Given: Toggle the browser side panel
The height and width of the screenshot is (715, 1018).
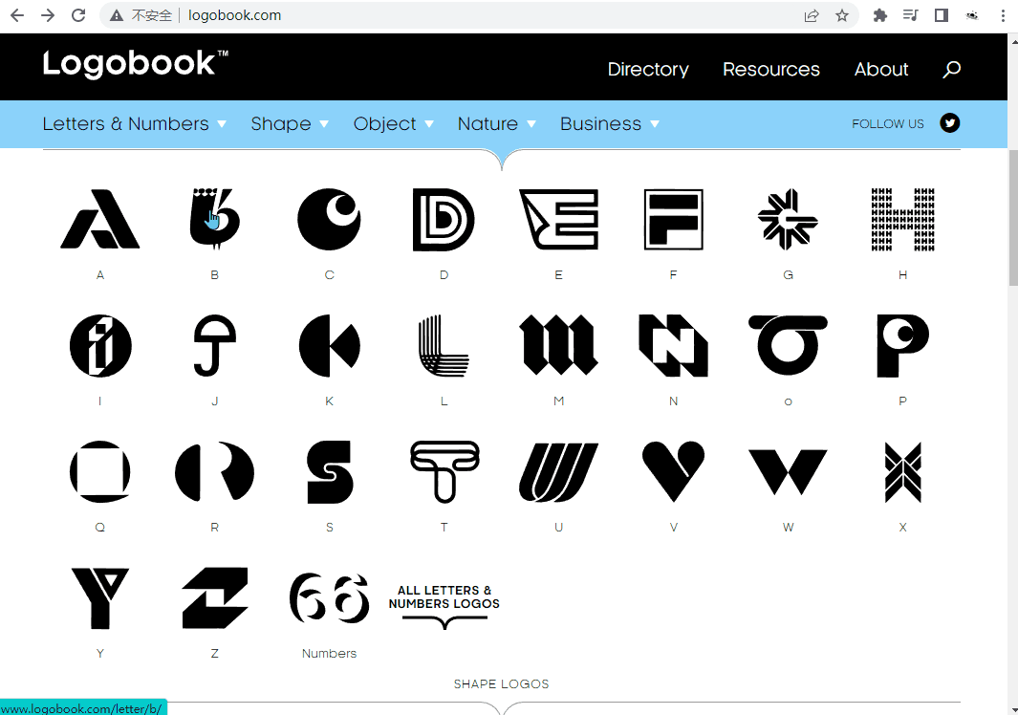Looking at the screenshot, I should tap(942, 15).
